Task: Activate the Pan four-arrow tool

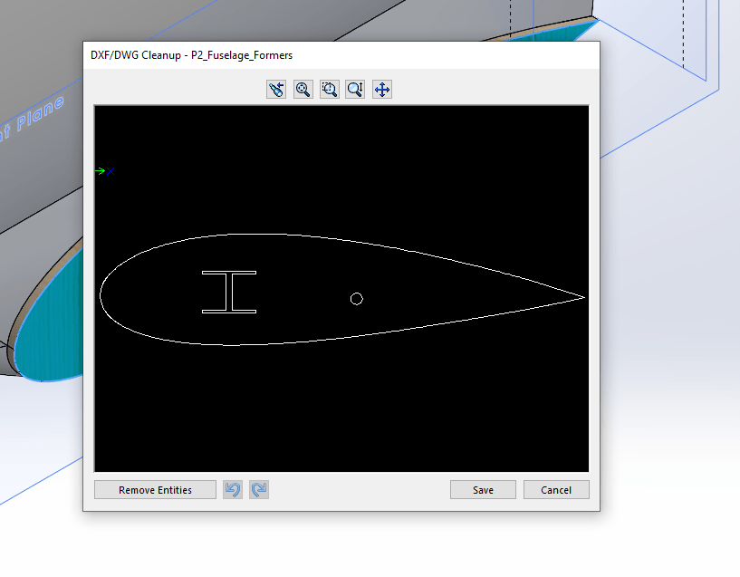Action: pyautogui.click(x=382, y=89)
